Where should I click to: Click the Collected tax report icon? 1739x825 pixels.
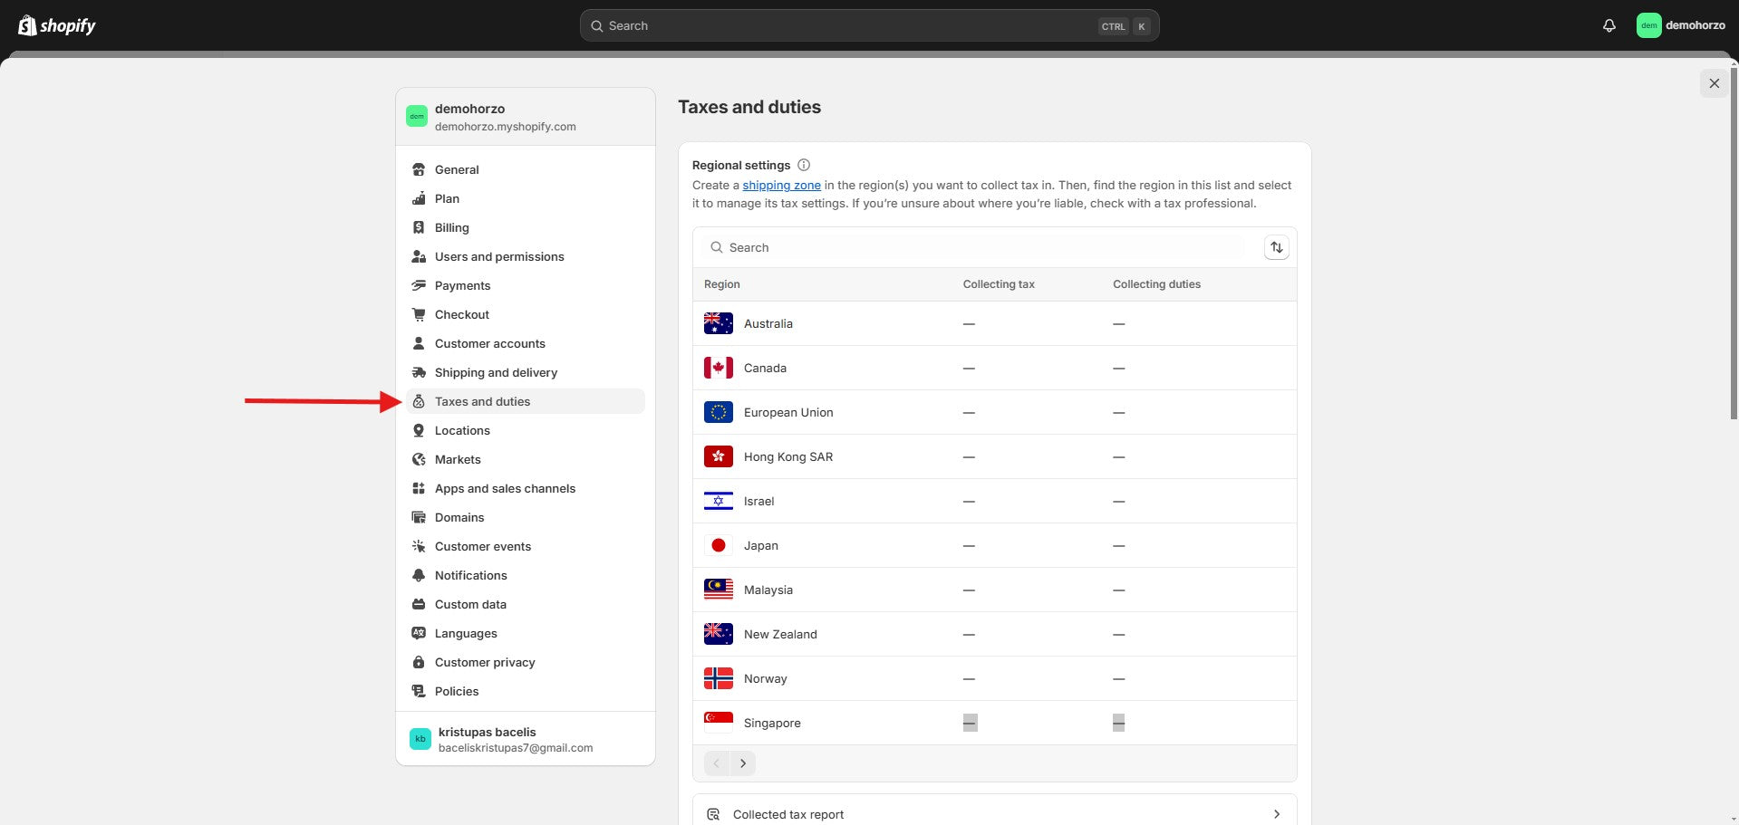coord(713,814)
